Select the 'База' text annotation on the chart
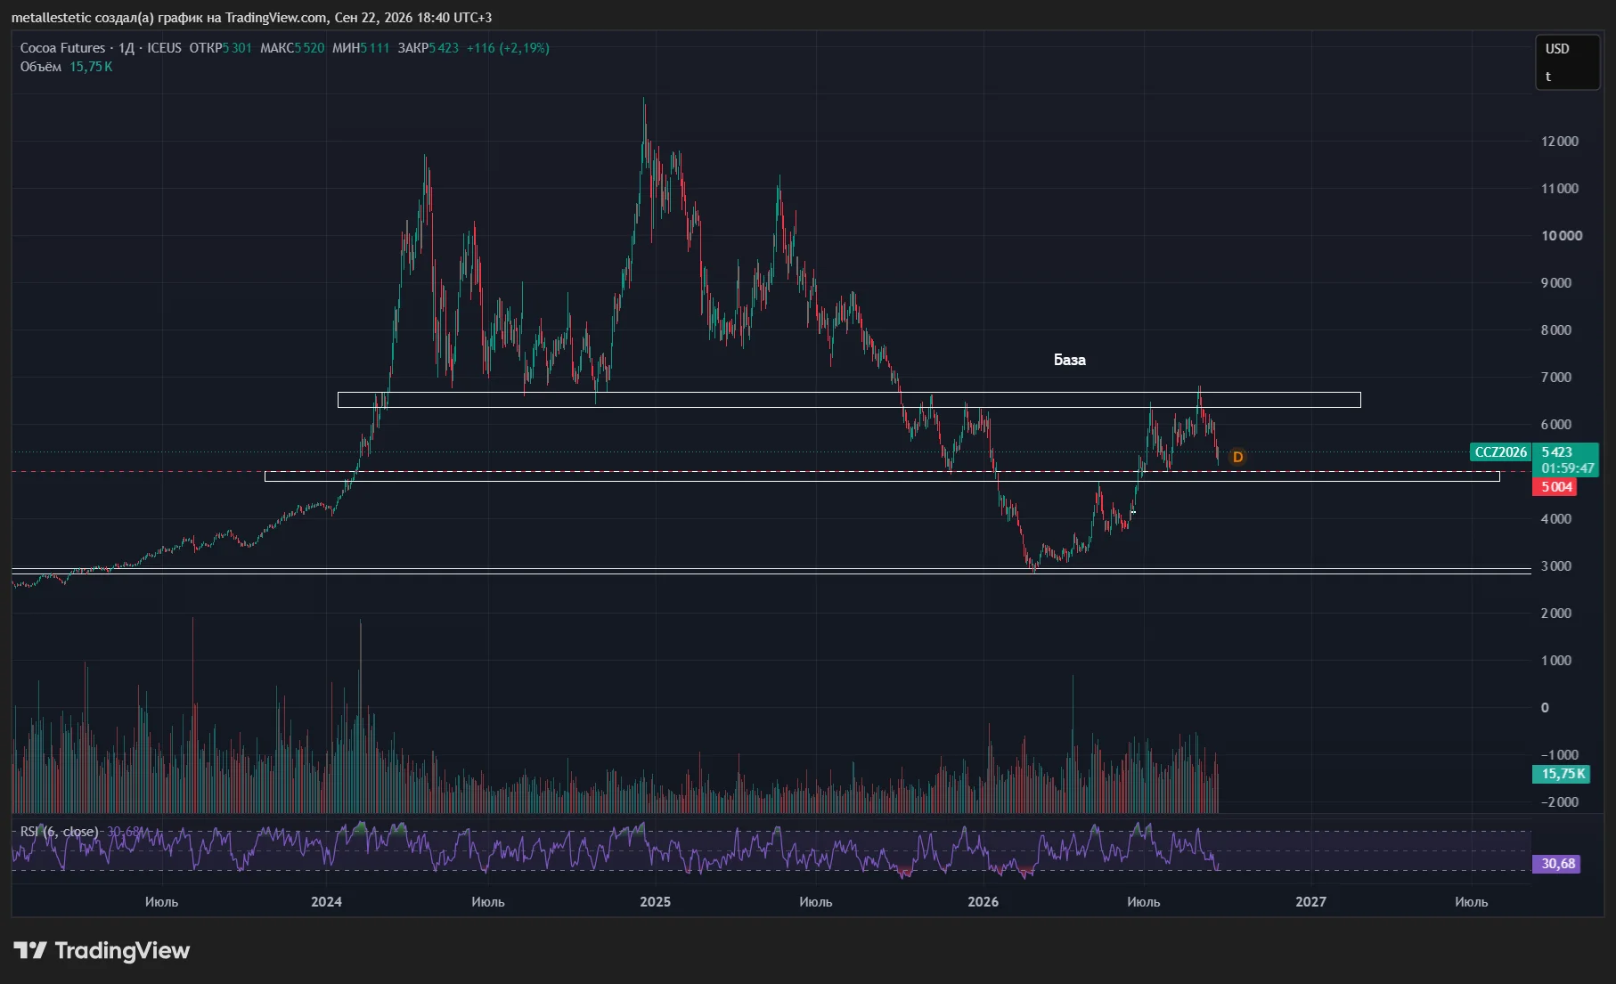The height and width of the screenshot is (984, 1616). click(1069, 360)
